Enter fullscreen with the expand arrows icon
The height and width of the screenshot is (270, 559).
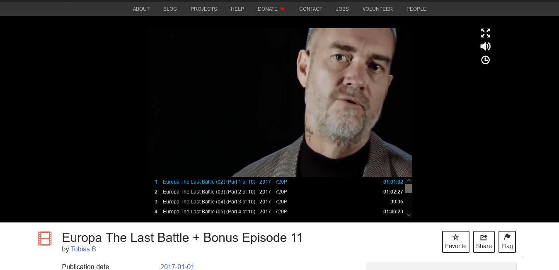[x=485, y=33]
